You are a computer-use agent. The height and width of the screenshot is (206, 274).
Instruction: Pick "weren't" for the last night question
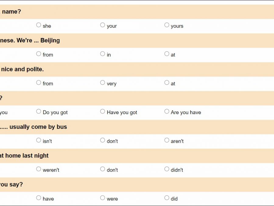39,169
